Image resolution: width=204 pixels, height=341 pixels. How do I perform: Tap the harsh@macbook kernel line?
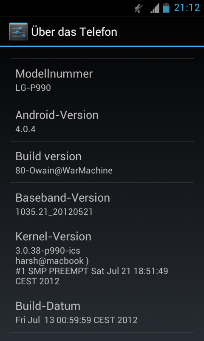click(52, 261)
